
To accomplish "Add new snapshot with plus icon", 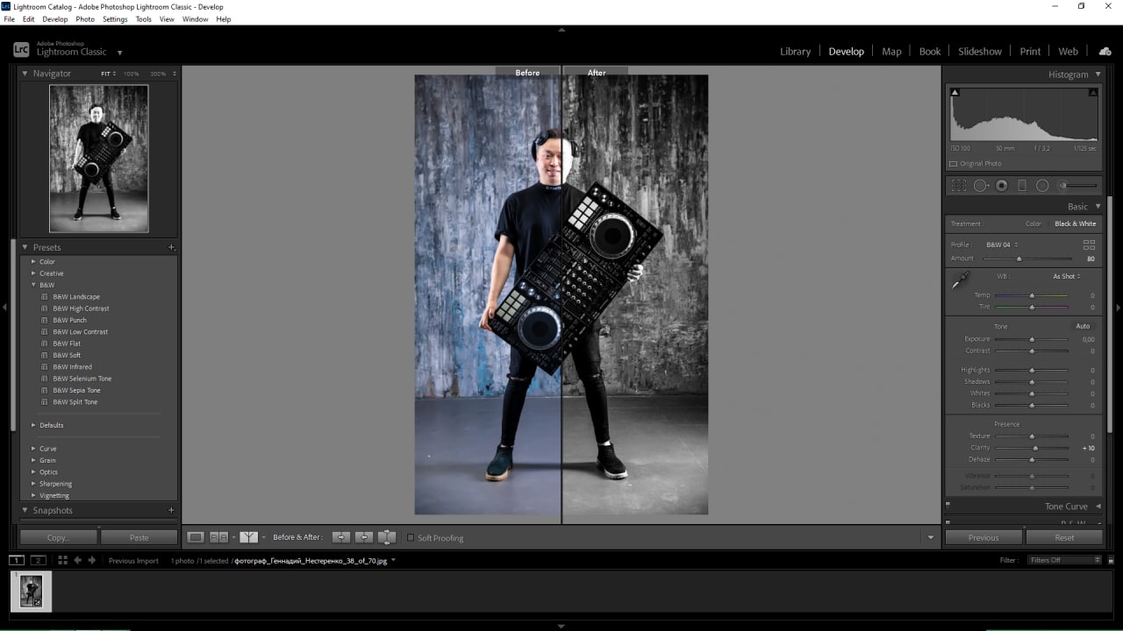I will pos(171,510).
